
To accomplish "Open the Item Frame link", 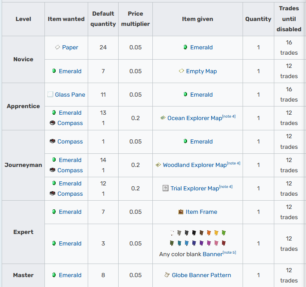I will [x=201, y=212].
